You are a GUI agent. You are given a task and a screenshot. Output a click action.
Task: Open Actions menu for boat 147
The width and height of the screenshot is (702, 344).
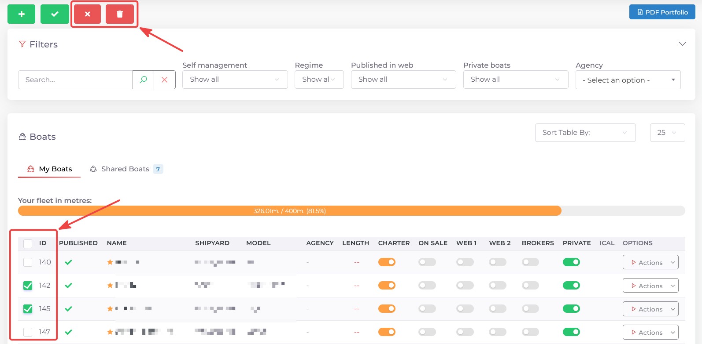pyautogui.click(x=650, y=332)
